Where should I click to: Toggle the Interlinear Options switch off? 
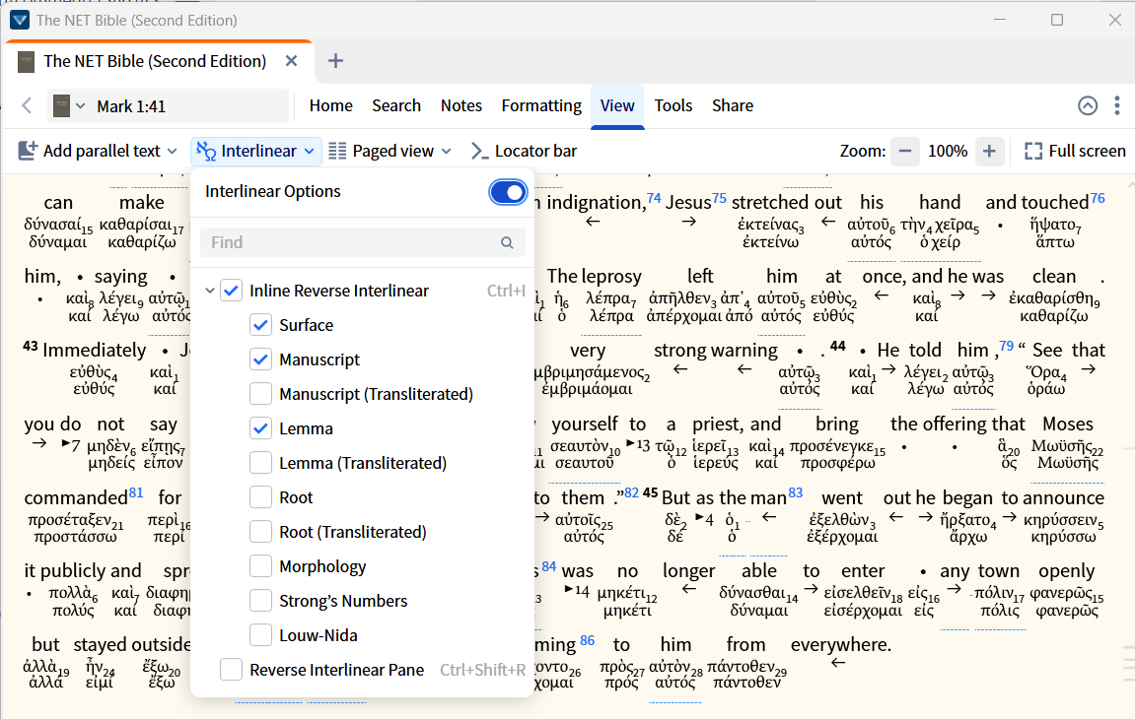[508, 192]
